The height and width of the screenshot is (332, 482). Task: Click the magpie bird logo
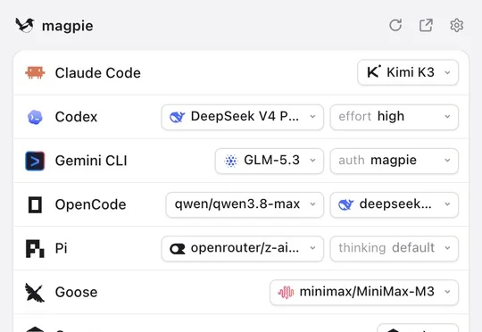(25, 25)
